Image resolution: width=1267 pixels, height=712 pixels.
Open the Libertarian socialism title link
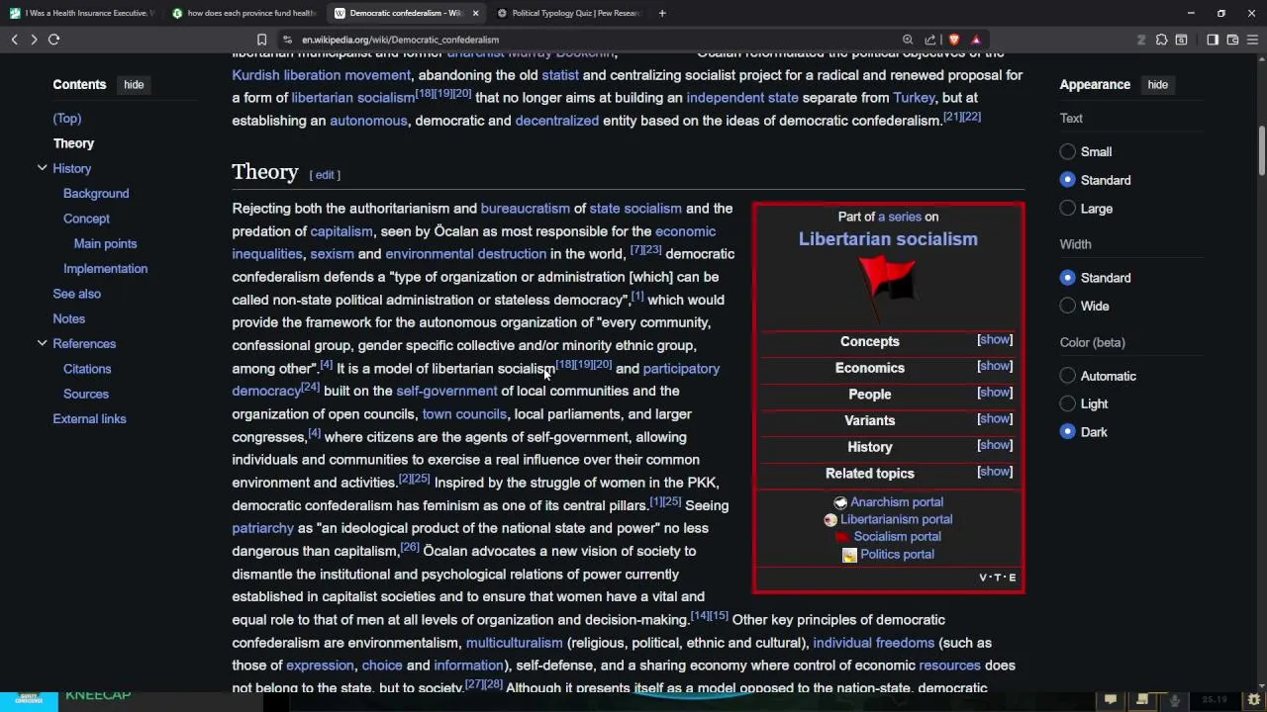[x=888, y=239]
